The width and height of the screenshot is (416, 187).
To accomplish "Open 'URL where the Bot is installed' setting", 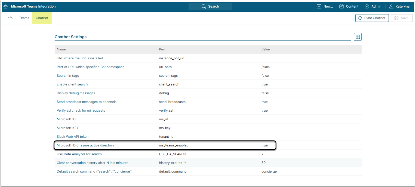I will pyautogui.click(x=80, y=58).
